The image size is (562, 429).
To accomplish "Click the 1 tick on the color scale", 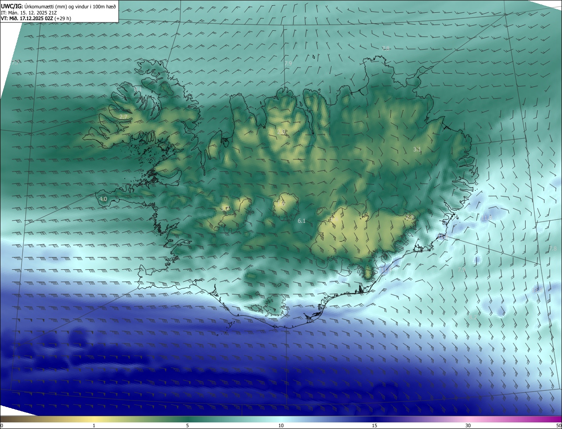I will (94, 425).
